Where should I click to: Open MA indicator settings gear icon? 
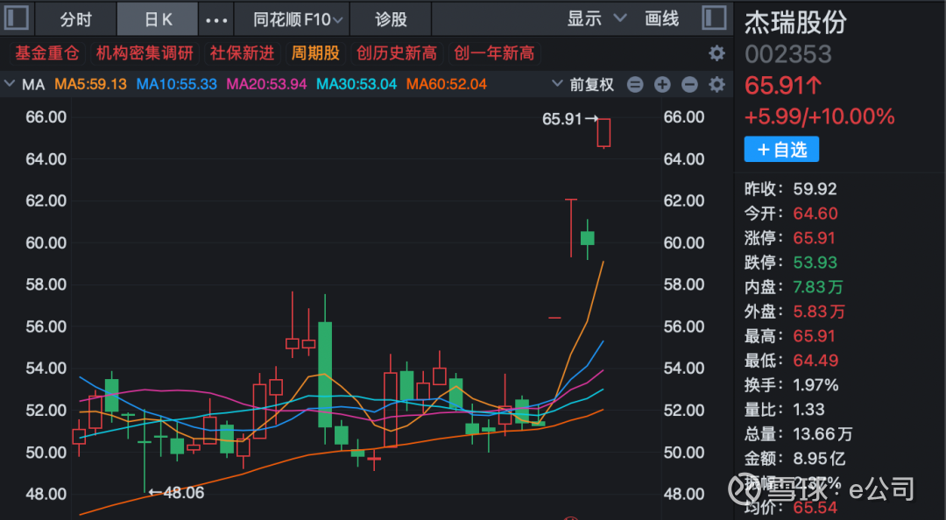pyautogui.click(x=717, y=84)
